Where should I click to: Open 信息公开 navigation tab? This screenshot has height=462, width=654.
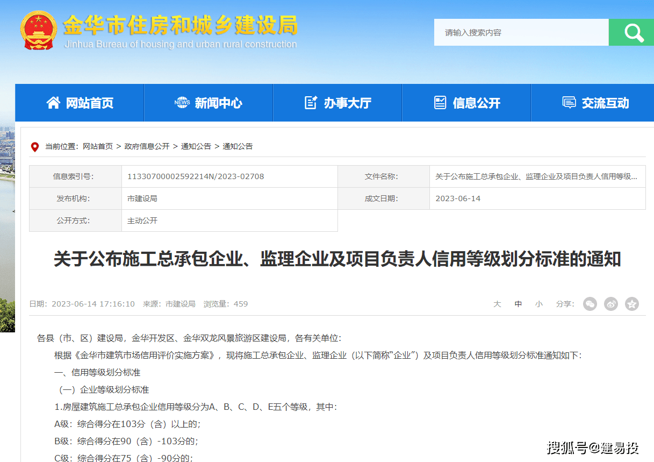click(466, 103)
